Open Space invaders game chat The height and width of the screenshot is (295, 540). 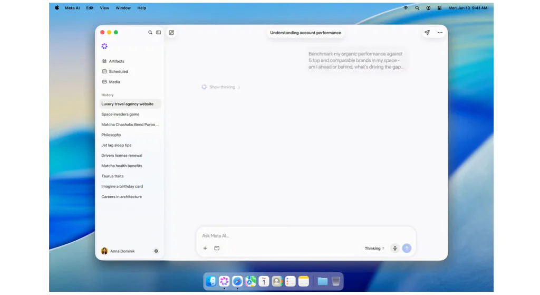pyautogui.click(x=120, y=114)
